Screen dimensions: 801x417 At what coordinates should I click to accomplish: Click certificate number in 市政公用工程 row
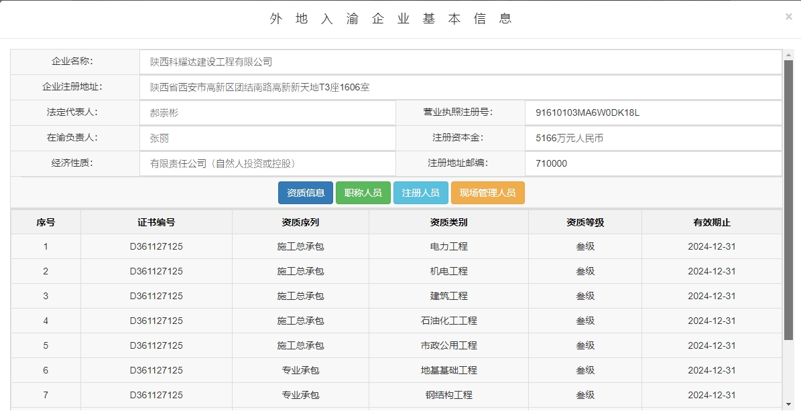156,345
